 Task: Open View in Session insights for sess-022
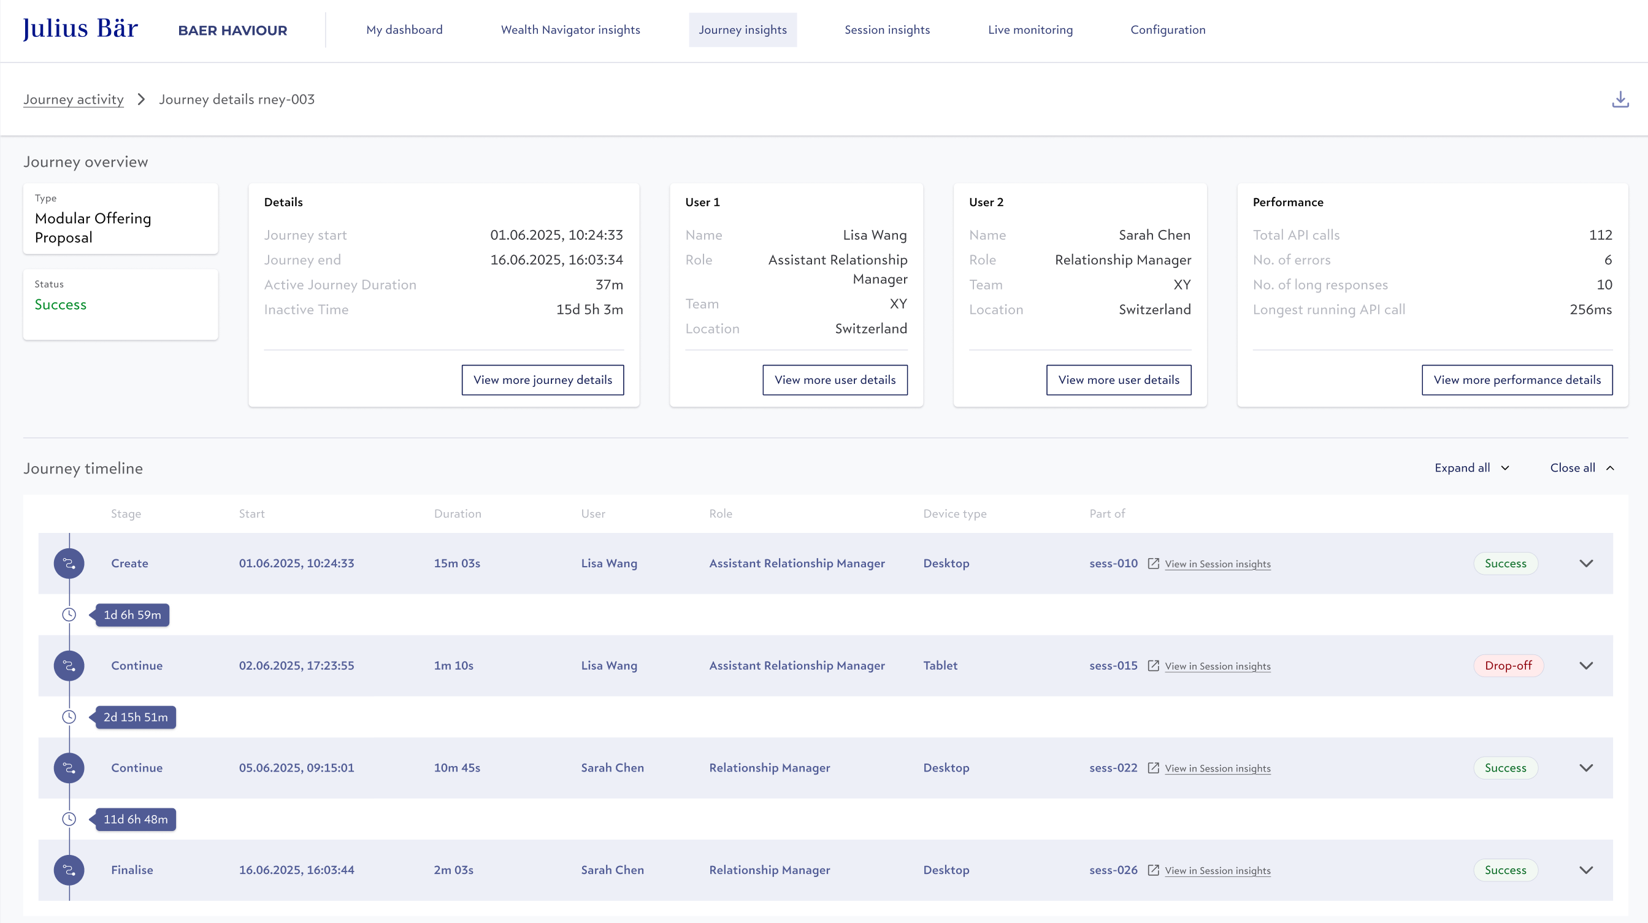coord(1217,768)
